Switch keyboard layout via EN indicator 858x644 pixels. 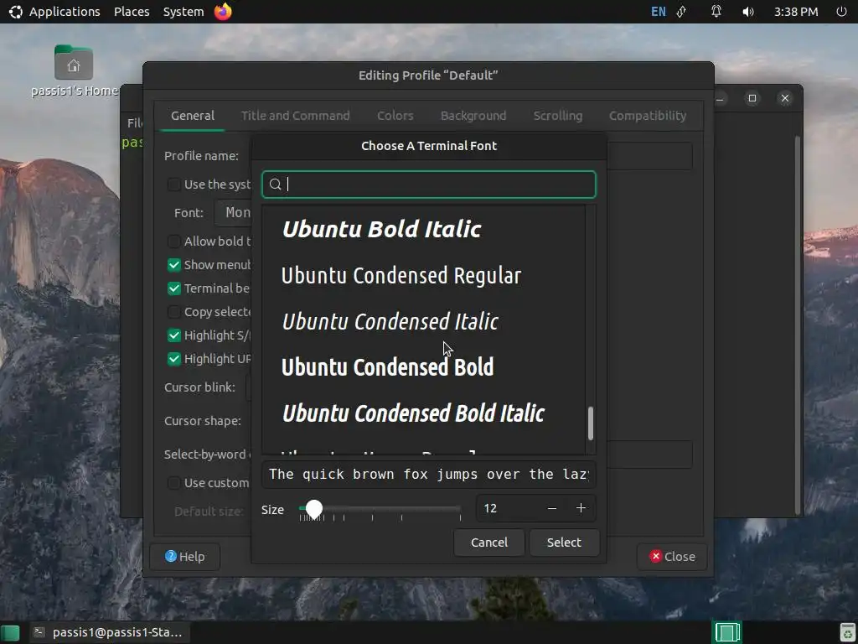659,12
